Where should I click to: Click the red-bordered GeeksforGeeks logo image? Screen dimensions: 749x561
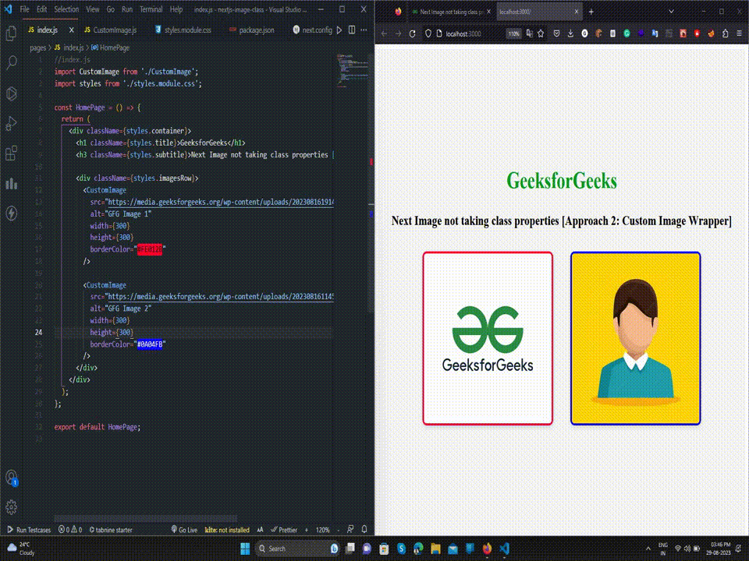point(488,338)
